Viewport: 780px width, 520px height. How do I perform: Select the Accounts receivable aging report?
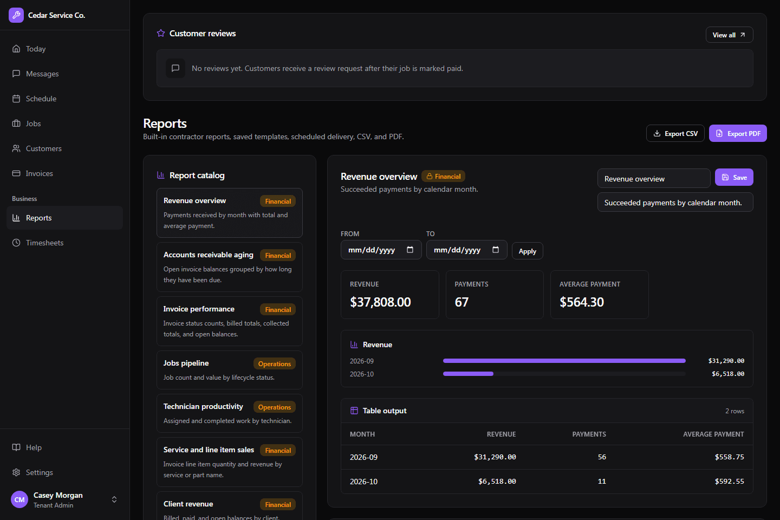[230, 267]
